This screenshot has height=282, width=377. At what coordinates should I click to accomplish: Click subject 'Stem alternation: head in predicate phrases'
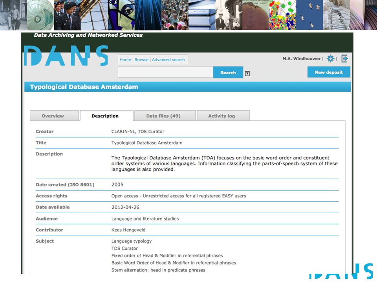point(158,270)
